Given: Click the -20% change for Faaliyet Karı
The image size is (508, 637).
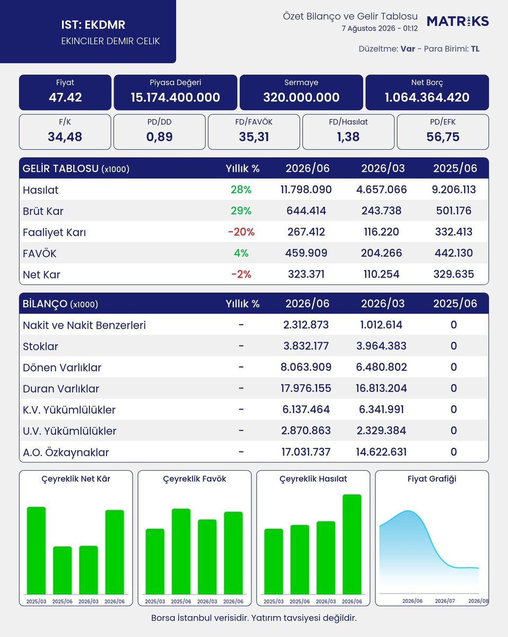Looking at the screenshot, I should click(241, 232).
